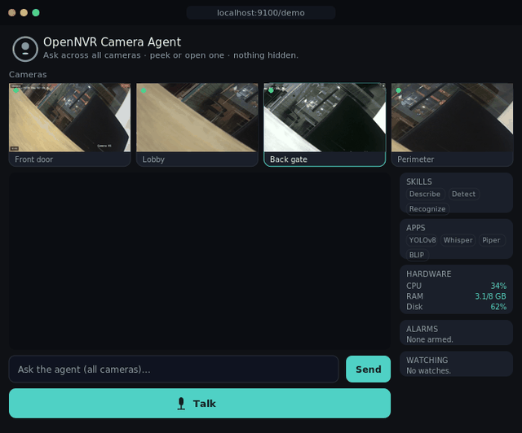Click the 'Front door' camera label
This screenshot has height=433, width=522.
(x=34, y=160)
